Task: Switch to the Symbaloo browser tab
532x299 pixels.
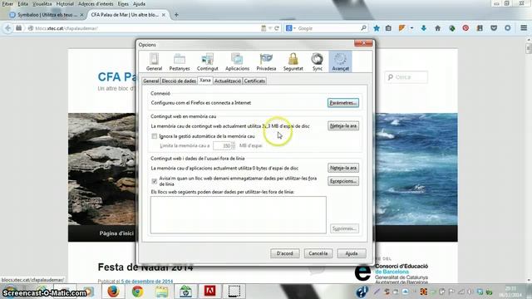Action: (x=46, y=15)
